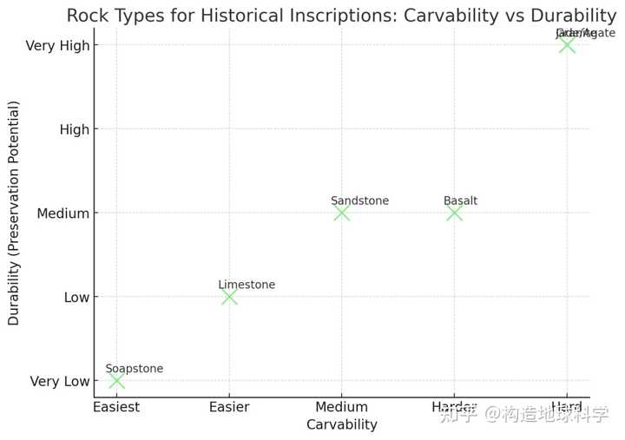Click the top-right Very High data marker
This screenshot has height=440, width=625.
(567, 45)
